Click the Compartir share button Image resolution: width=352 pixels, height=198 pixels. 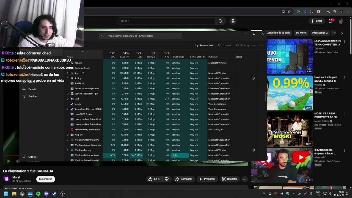(184, 179)
